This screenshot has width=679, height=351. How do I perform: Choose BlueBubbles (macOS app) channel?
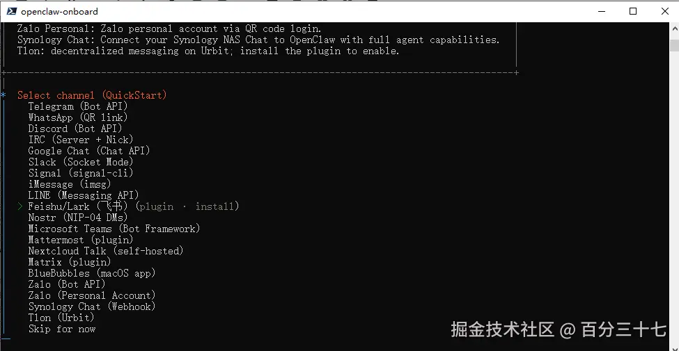click(91, 273)
